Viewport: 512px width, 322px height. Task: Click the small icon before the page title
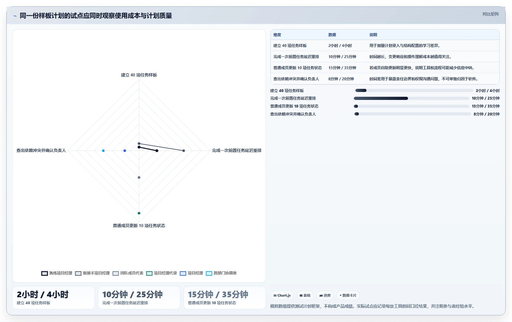[x=15, y=16]
